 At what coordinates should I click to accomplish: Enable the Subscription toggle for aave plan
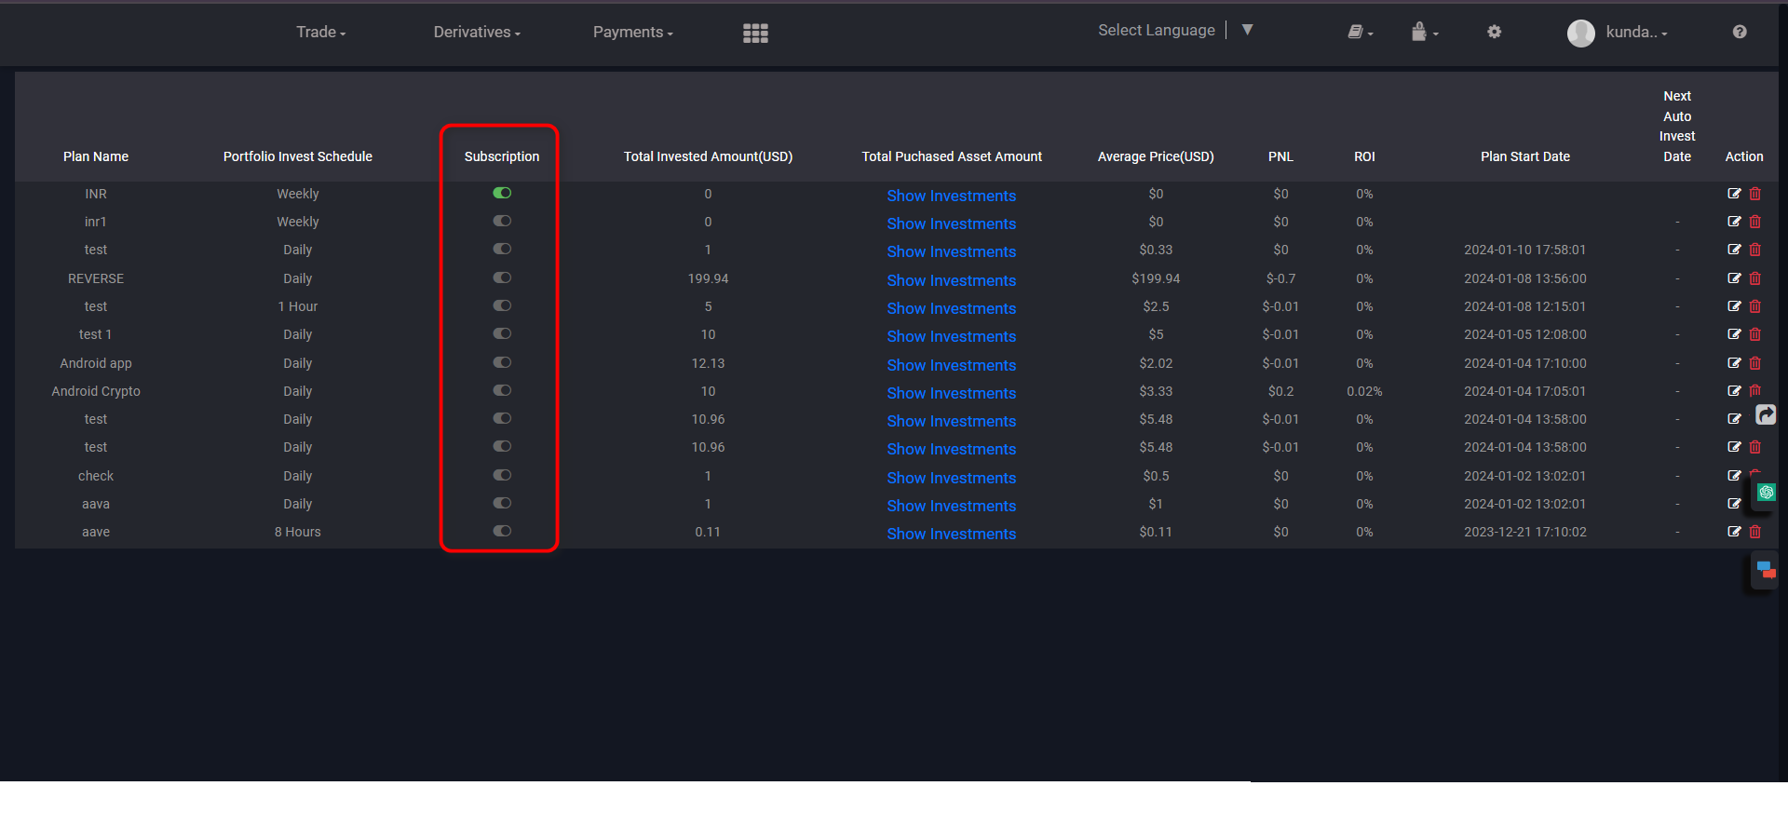[x=502, y=531]
